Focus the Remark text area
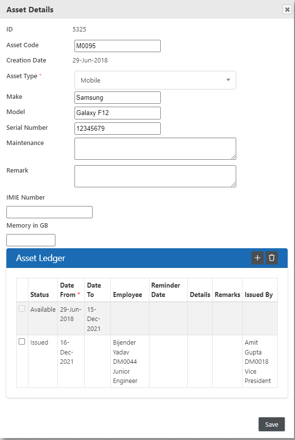Viewport: 295px width, 440px height. tap(155, 176)
